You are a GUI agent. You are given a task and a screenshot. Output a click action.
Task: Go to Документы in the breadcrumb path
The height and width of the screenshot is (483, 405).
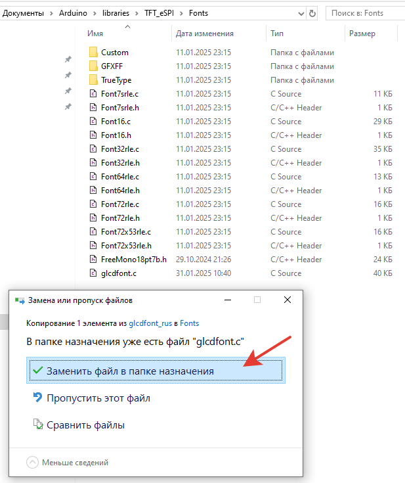[23, 13]
